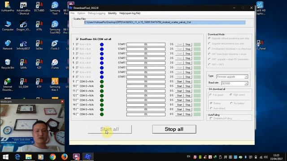
Task: Click the Start button on row 13
Action: 179,100
